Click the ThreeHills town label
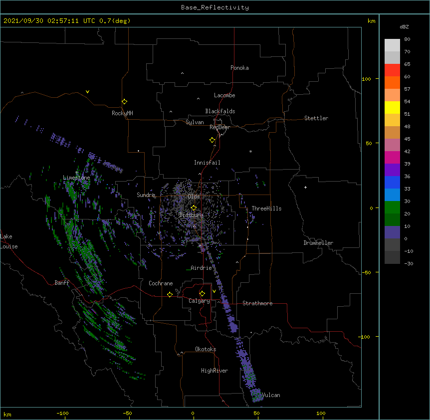430x420 pixels. (266, 209)
